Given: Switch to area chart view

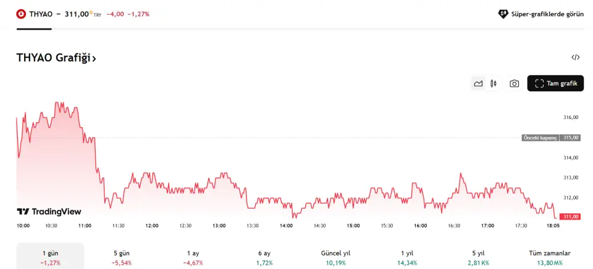Looking at the screenshot, I should coord(478,83).
